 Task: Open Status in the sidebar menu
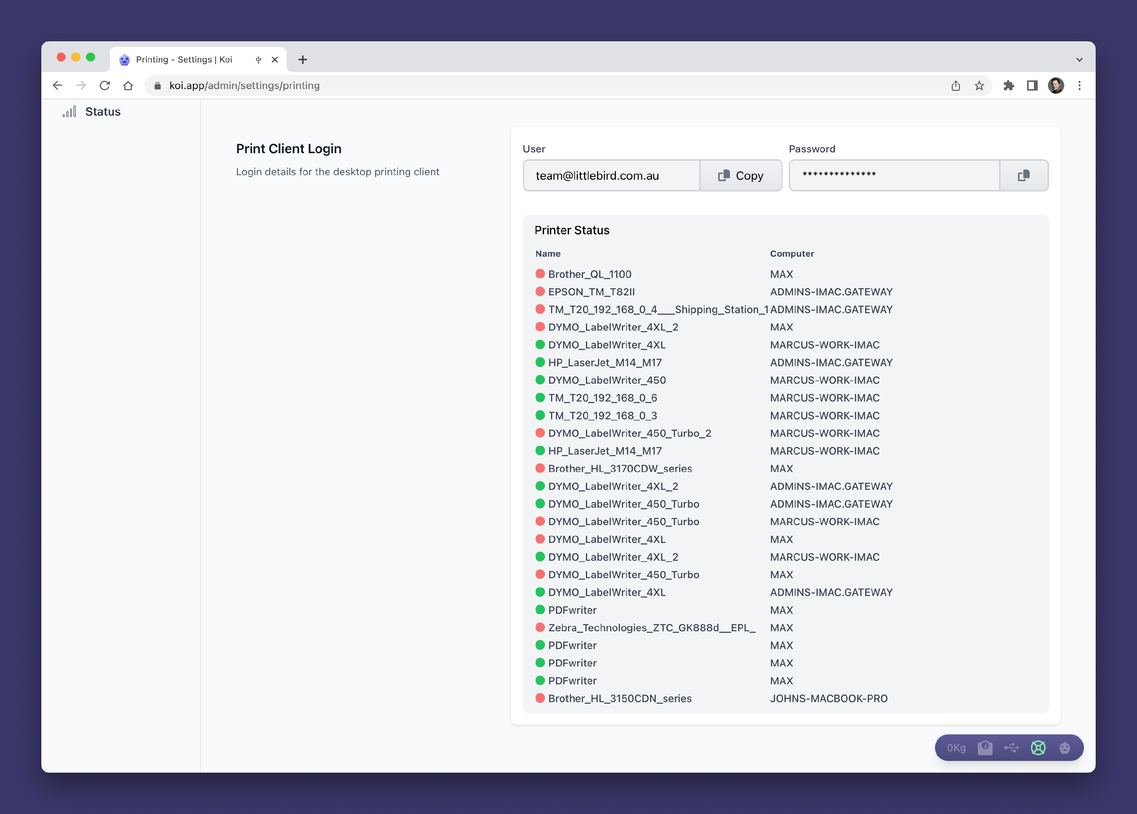(103, 111)
